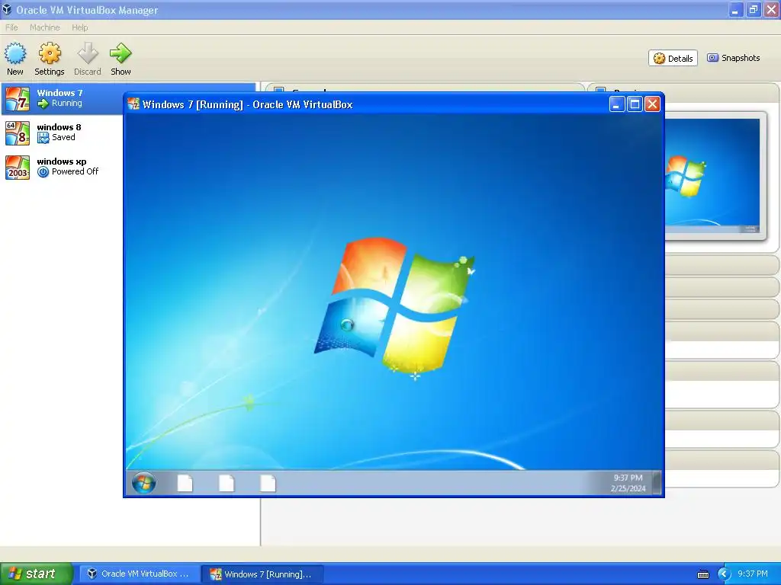
Task: Open the XP host start button
Action: point(37,574)
